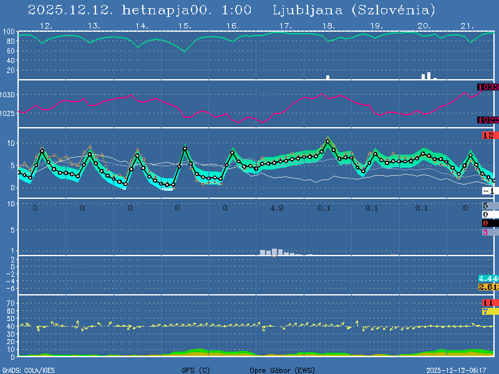499x374 pixels.
Task: Click the 1022 min pressure label
Action: pyautogui.click(x=488, y=120)
